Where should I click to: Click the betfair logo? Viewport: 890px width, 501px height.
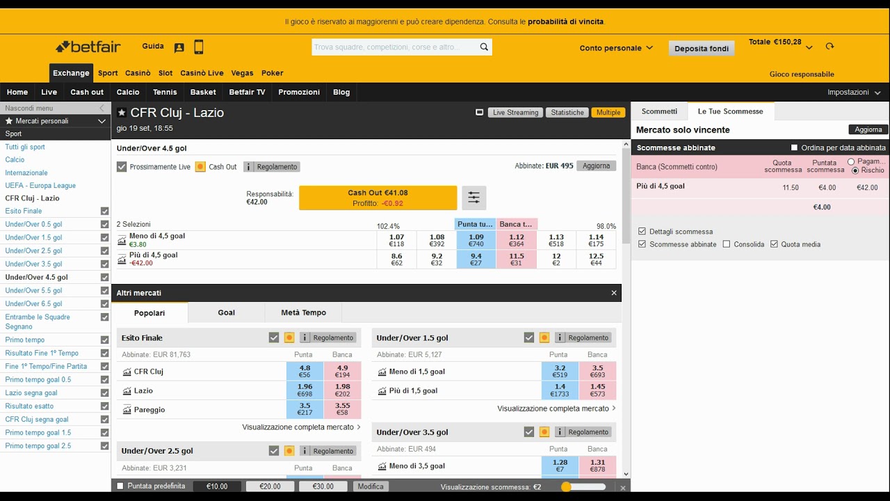coord(88,47)
